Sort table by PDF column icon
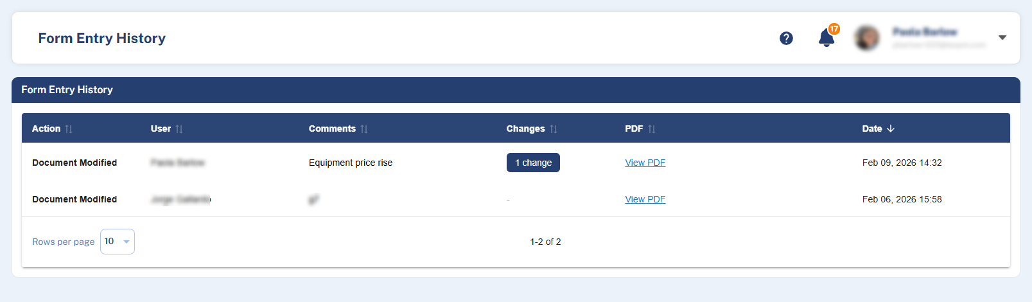This screenshot has height=302, width=1032. [x=652, y=129]
